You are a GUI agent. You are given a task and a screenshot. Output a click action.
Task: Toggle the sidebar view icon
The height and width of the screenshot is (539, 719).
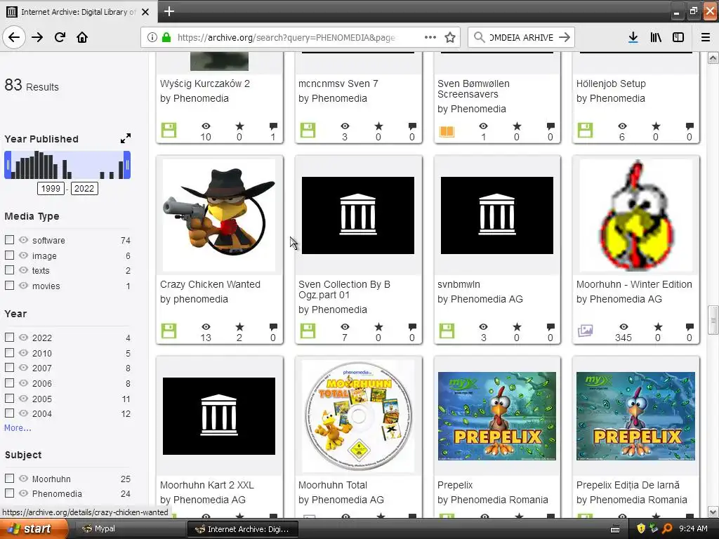tap(678, 37)
